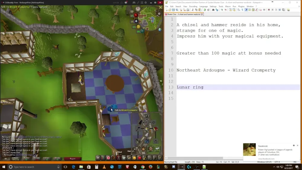
Task: Click the taskbar search box
Action: click(x=34, y=167)
